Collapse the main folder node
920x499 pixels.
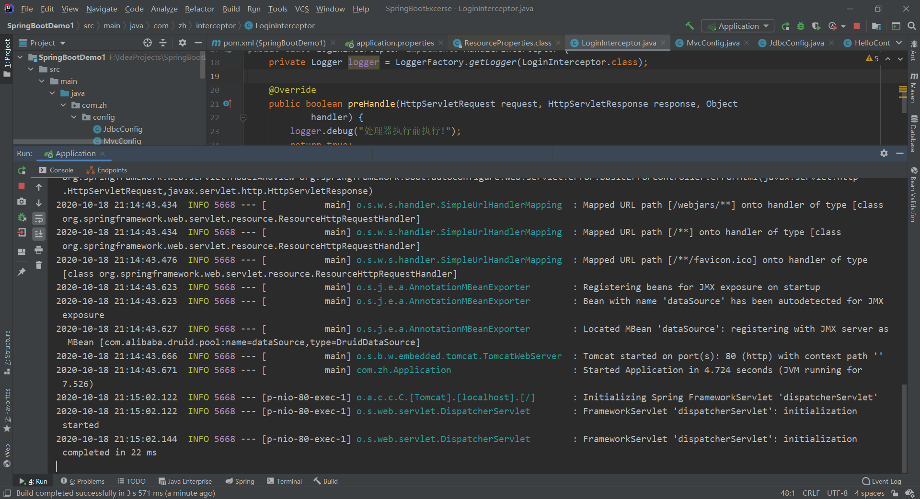pyautogui.click(x=42, y=81)
